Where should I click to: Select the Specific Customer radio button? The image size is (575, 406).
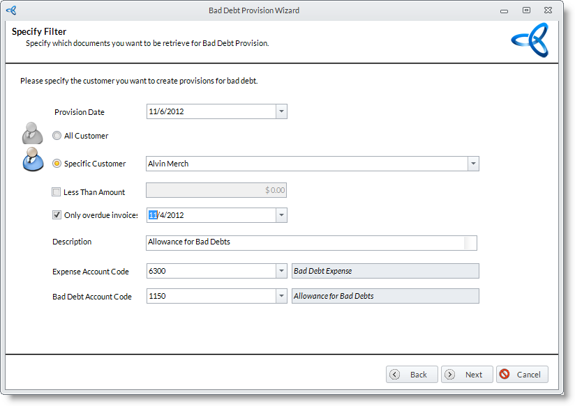tap(57, 164)
